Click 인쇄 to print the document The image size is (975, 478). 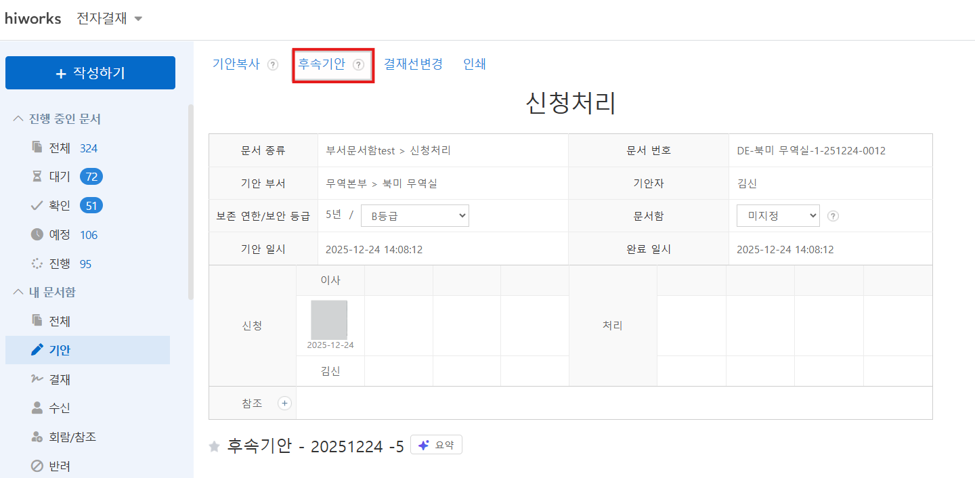474,64
